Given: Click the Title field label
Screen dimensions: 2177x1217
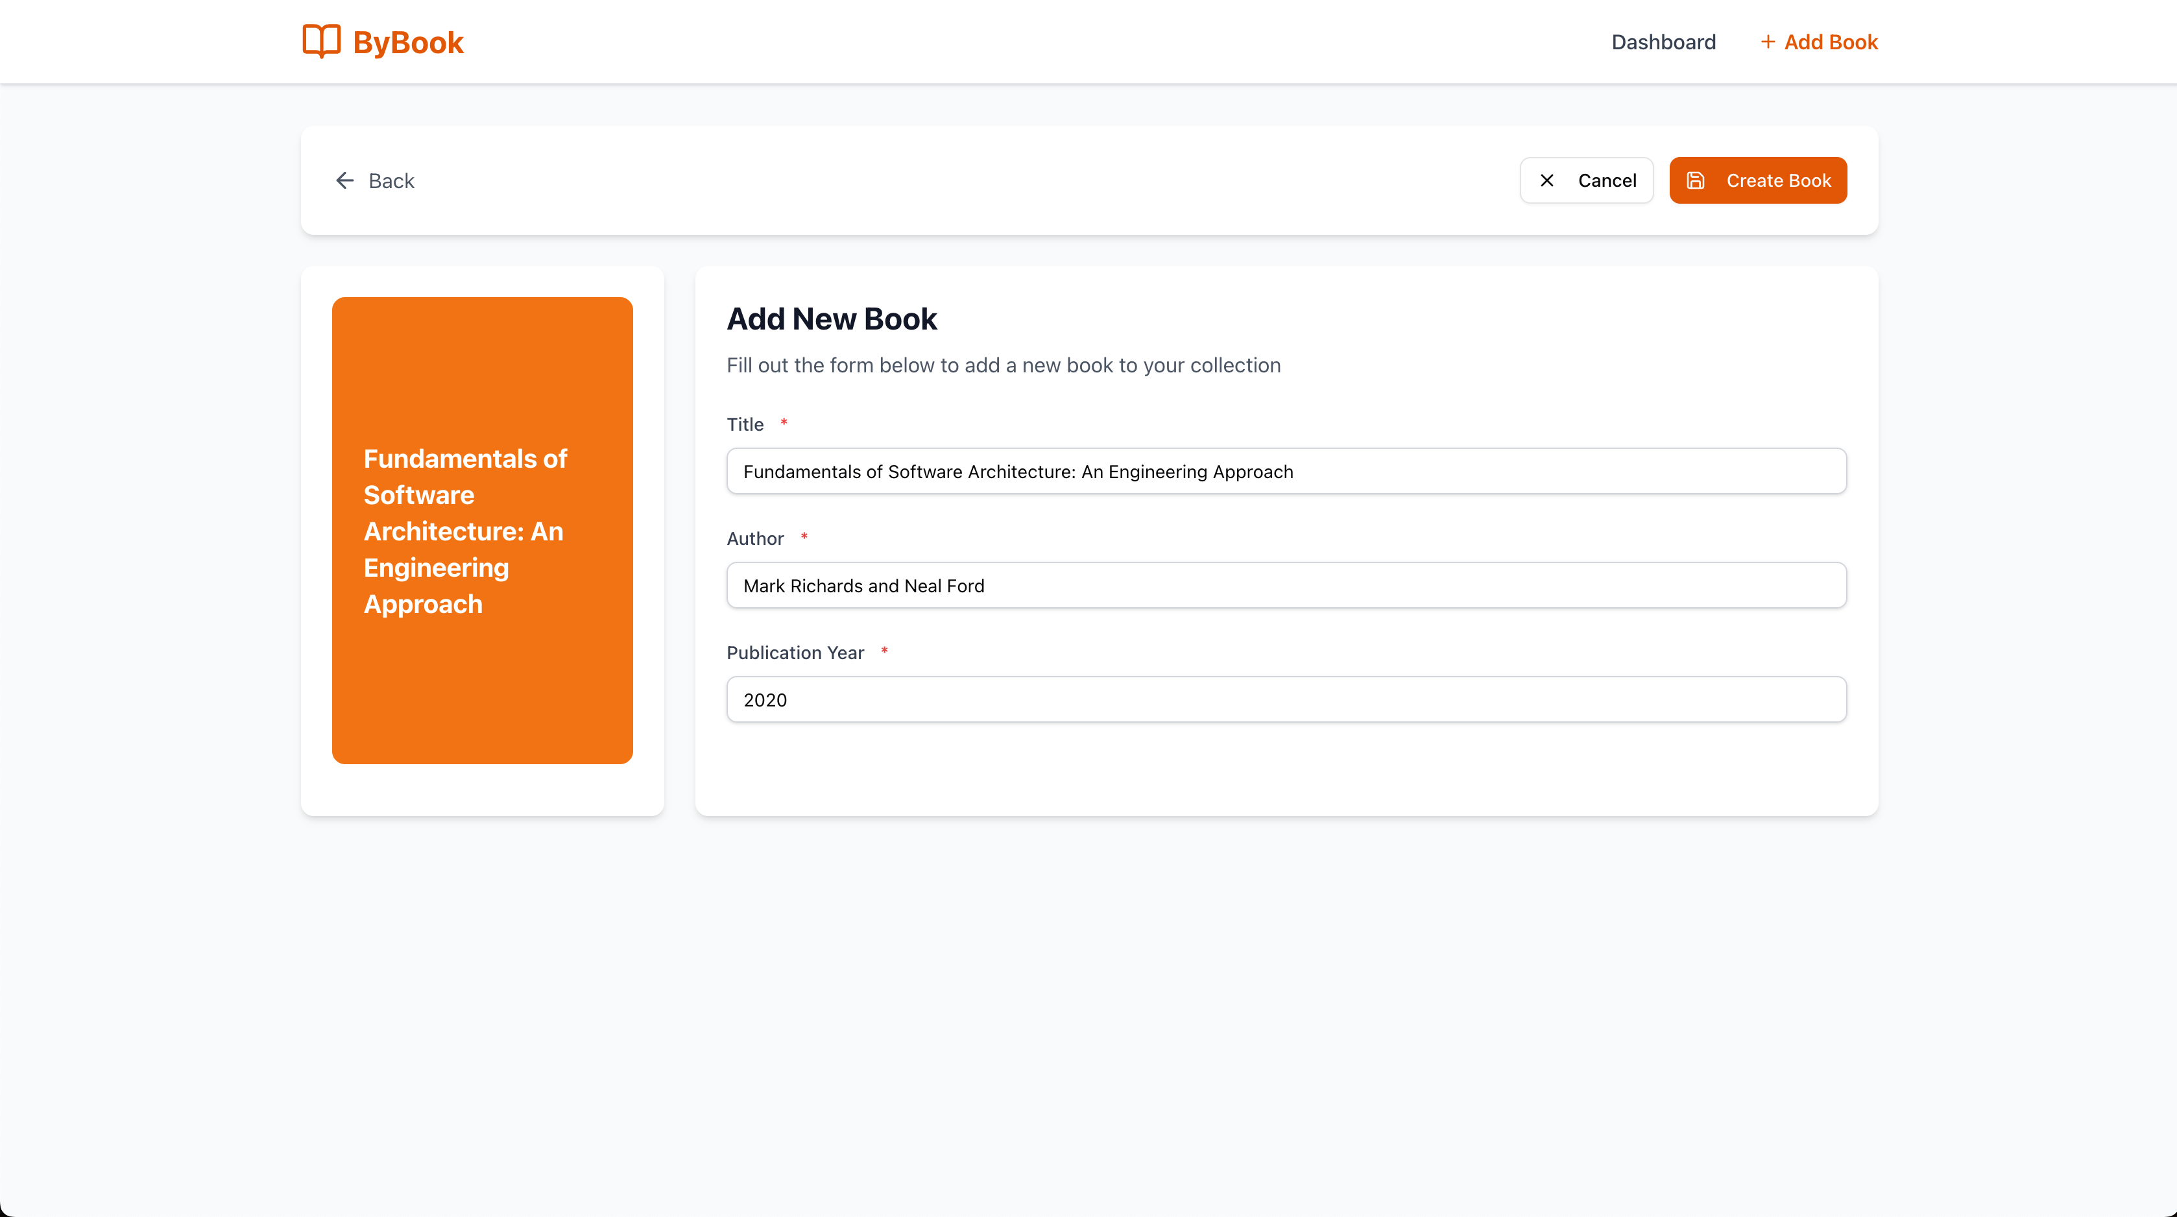Looking at the screenshot, I should [745, 424].
